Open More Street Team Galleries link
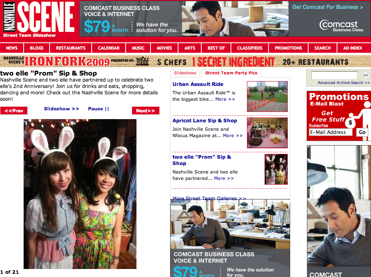Screen dimensions: 371x277 (x=209, y=199)
